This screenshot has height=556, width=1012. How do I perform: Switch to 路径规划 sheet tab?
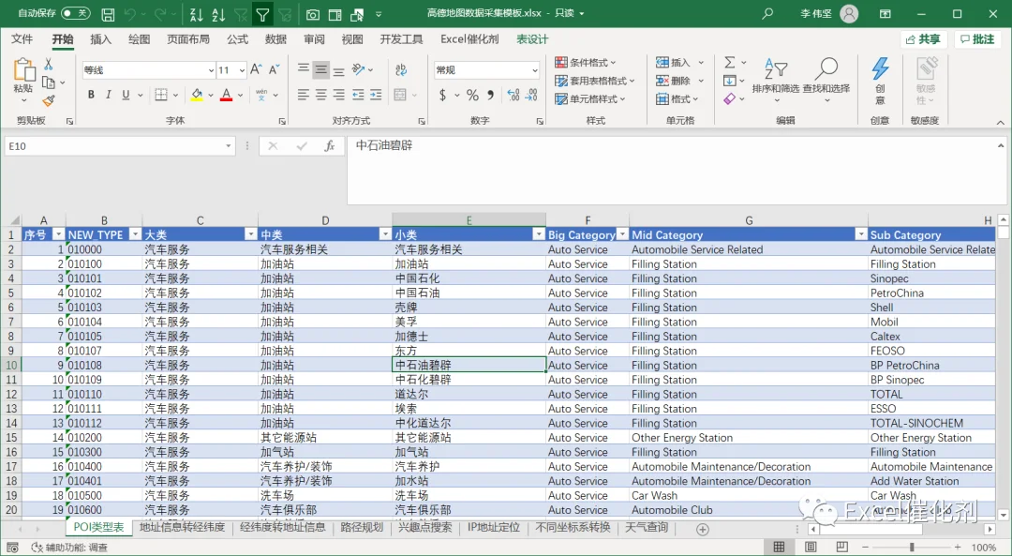[x=362, y=527]
